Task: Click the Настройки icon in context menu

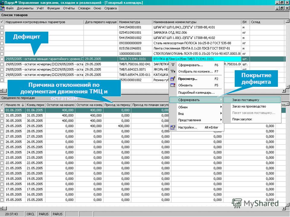Action: (173, 127)
